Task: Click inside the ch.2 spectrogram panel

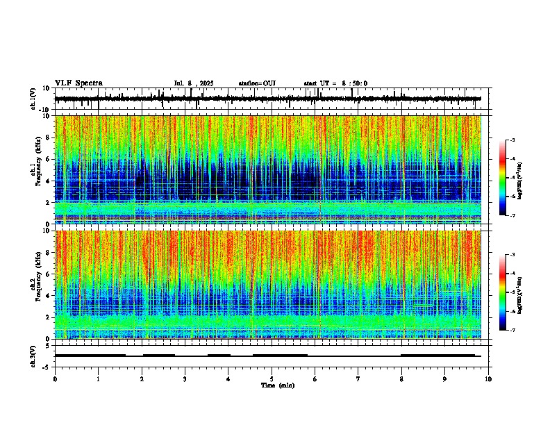Action: (267, 285)
